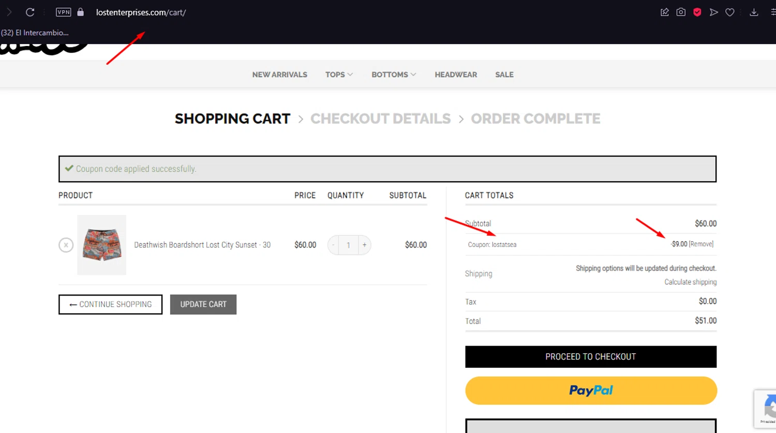
Task: Open the send flow arrow icon
Action: pyautogui.click(x=714, y=12)
